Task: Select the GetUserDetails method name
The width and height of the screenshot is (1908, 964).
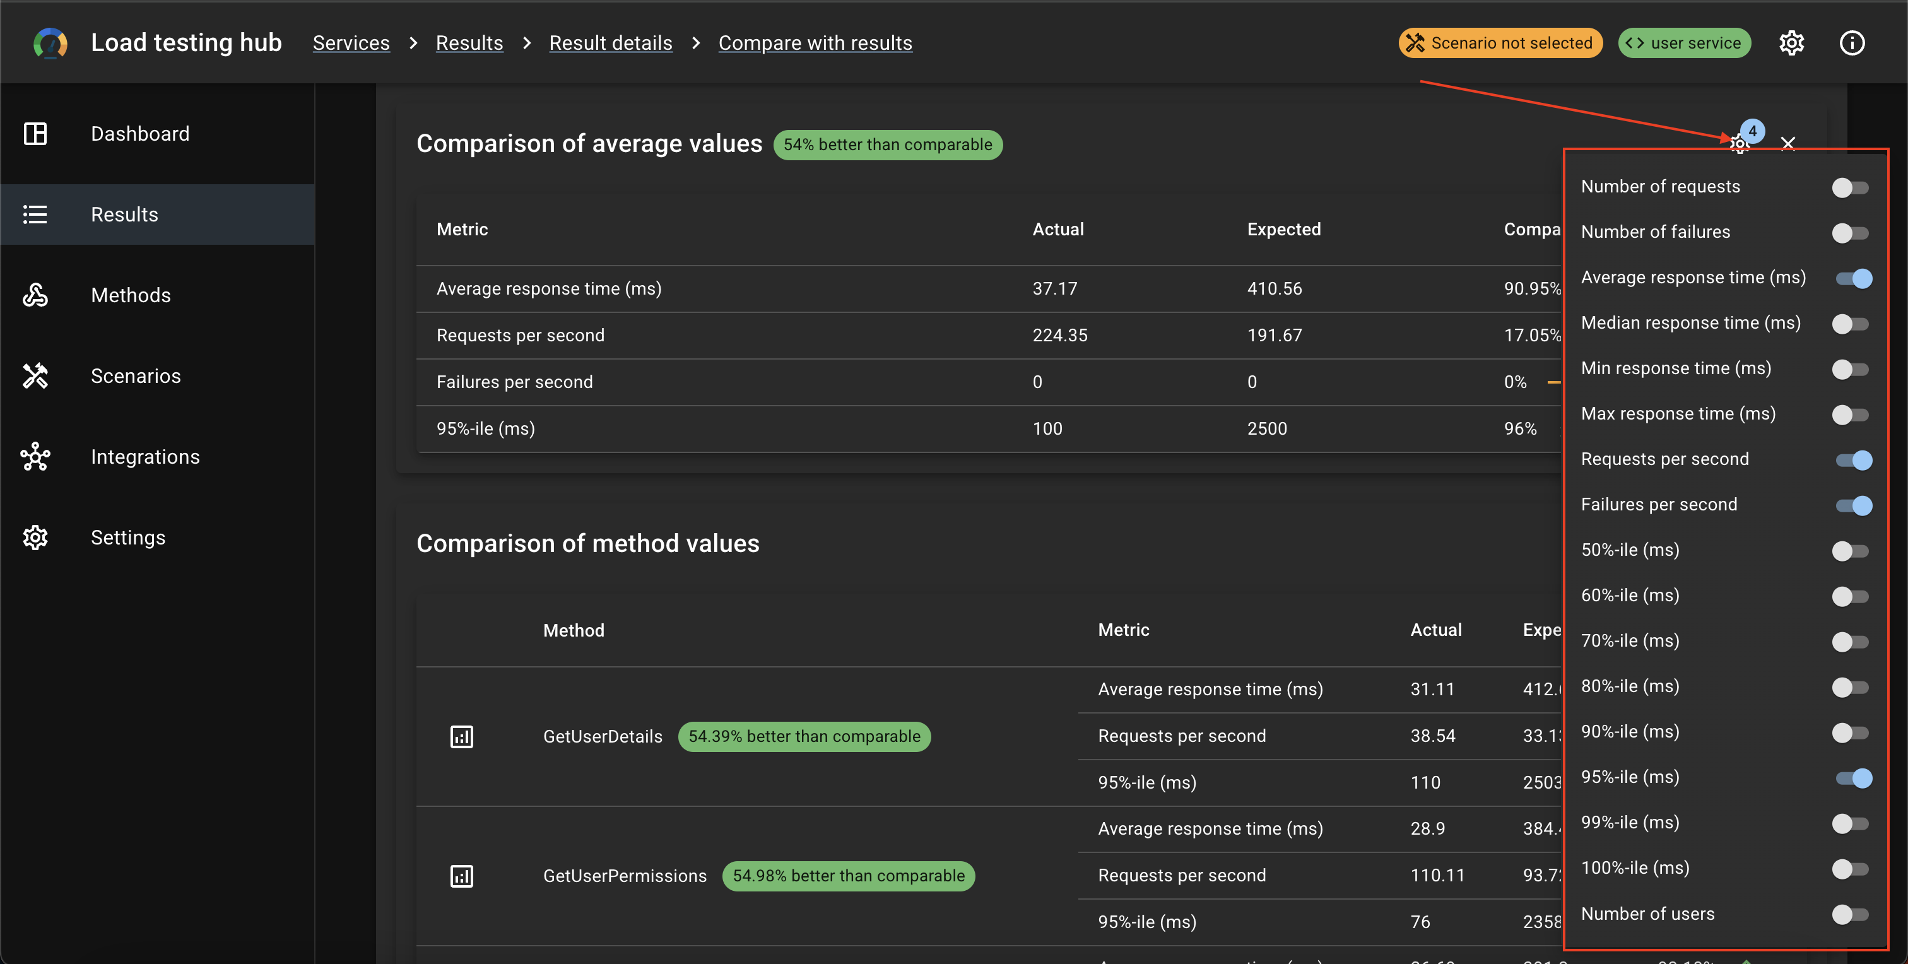Action: pyautogui.click(x=602, y=737)
